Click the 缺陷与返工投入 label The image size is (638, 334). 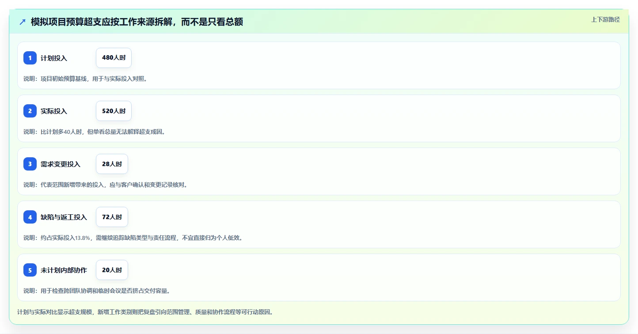click(64, 217)
